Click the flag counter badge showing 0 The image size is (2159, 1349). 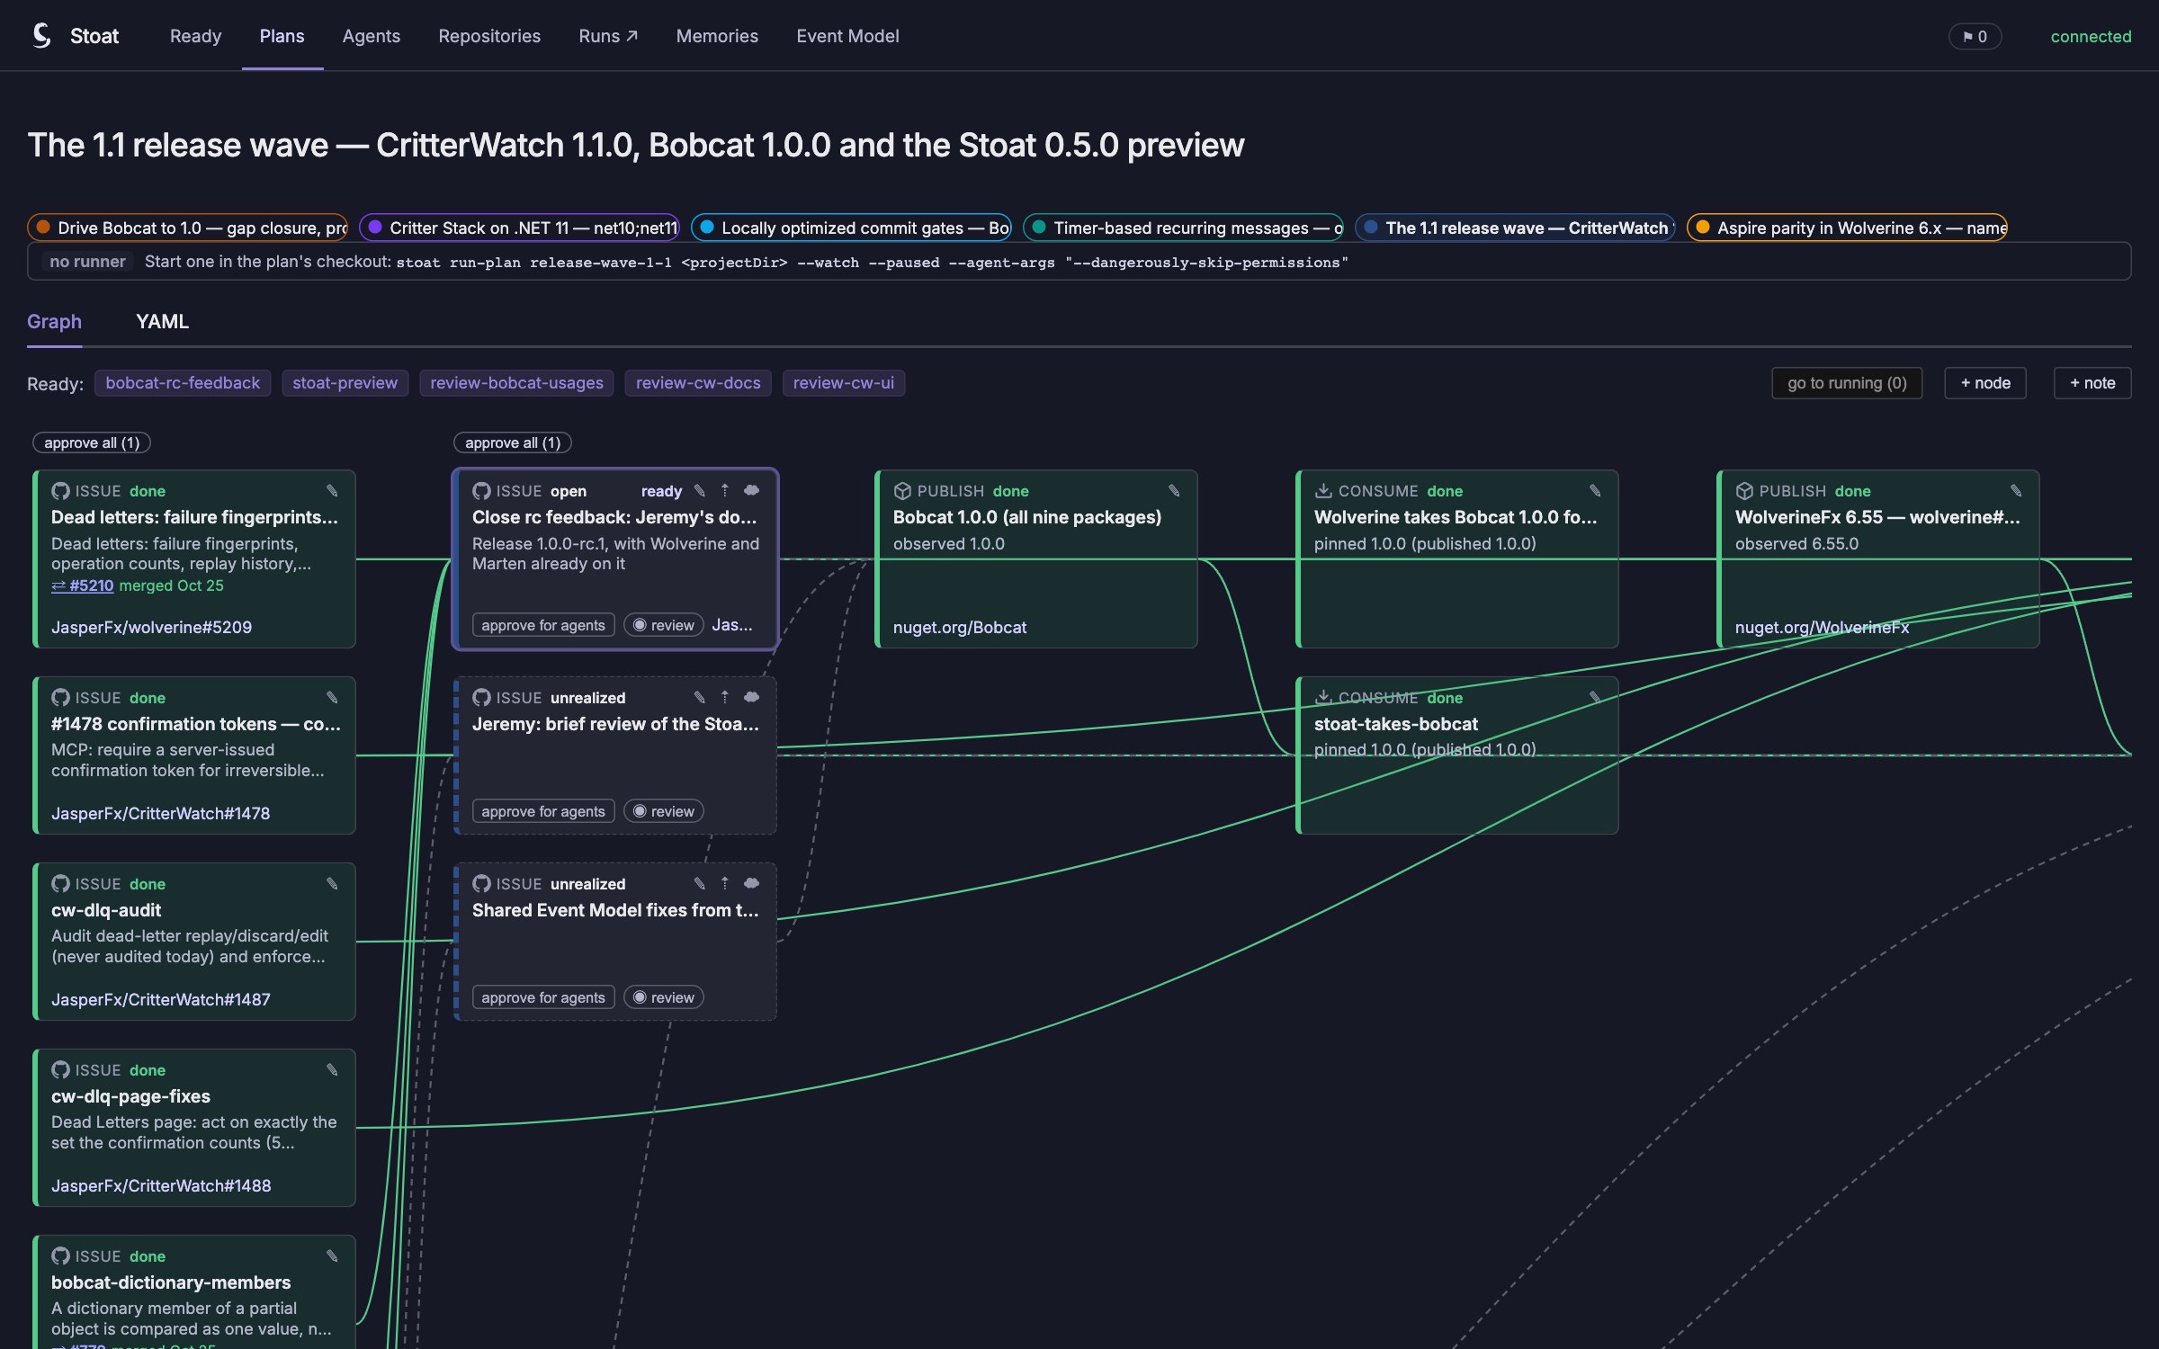point(1975,37)
